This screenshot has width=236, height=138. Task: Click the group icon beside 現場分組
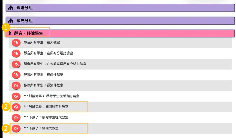pyautogui.click(x=10, y=8)
